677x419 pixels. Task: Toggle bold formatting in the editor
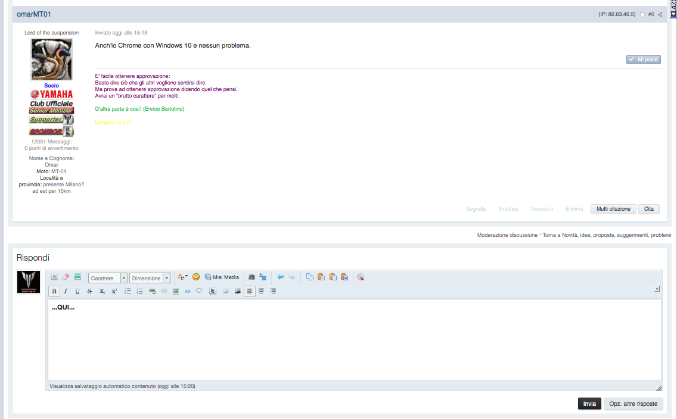tap(54, 291)
